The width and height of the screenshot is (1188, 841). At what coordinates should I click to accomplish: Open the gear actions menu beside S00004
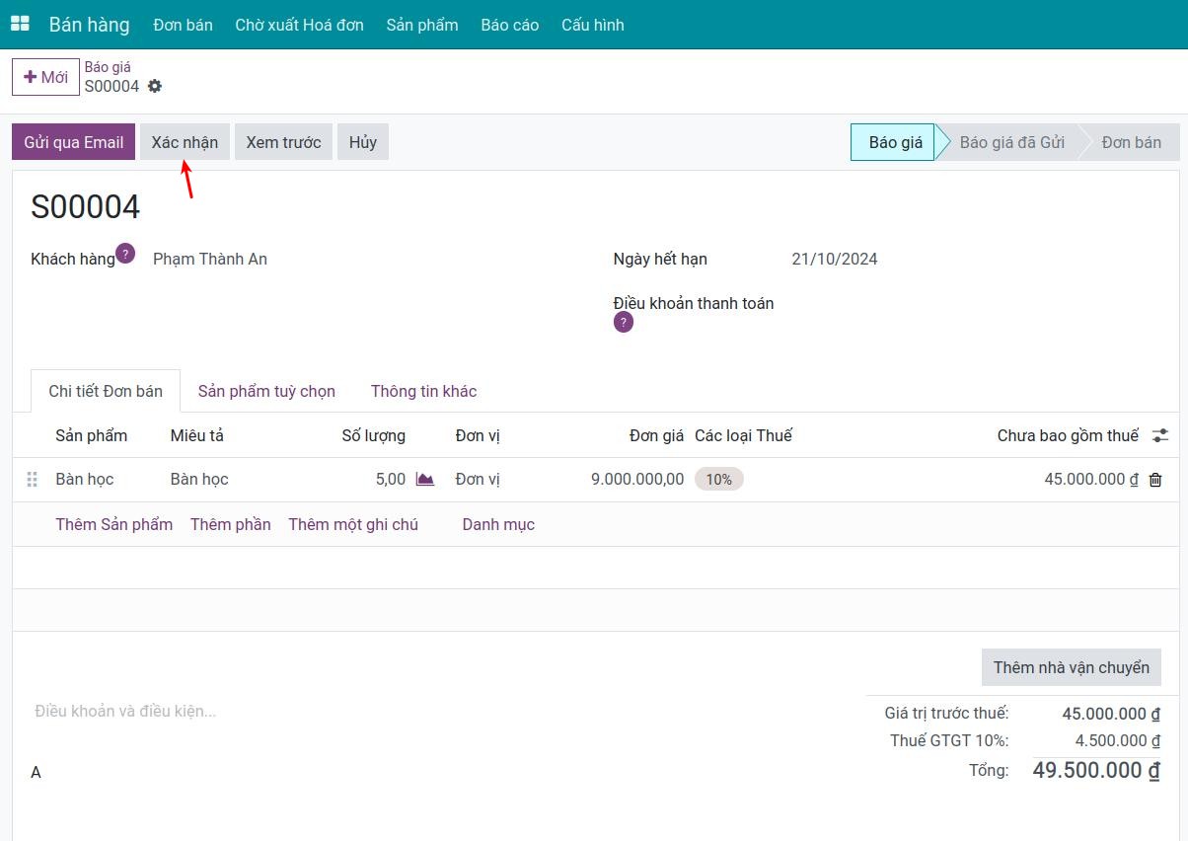coord(155,86)
